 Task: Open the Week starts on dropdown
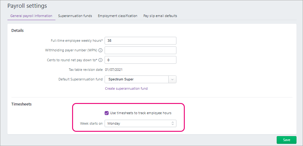click(141, 123)
